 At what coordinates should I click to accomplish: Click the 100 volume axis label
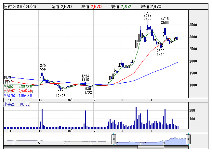(192, 119)
